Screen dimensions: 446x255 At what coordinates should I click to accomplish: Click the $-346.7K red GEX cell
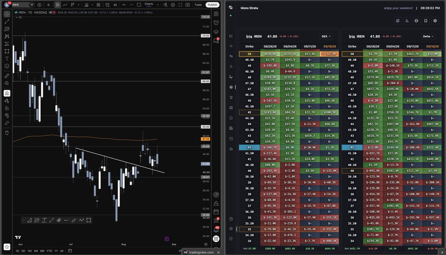[x=270, y=148]
